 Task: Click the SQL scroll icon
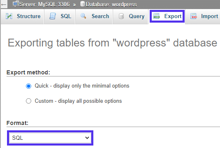[x=53, y=16]
